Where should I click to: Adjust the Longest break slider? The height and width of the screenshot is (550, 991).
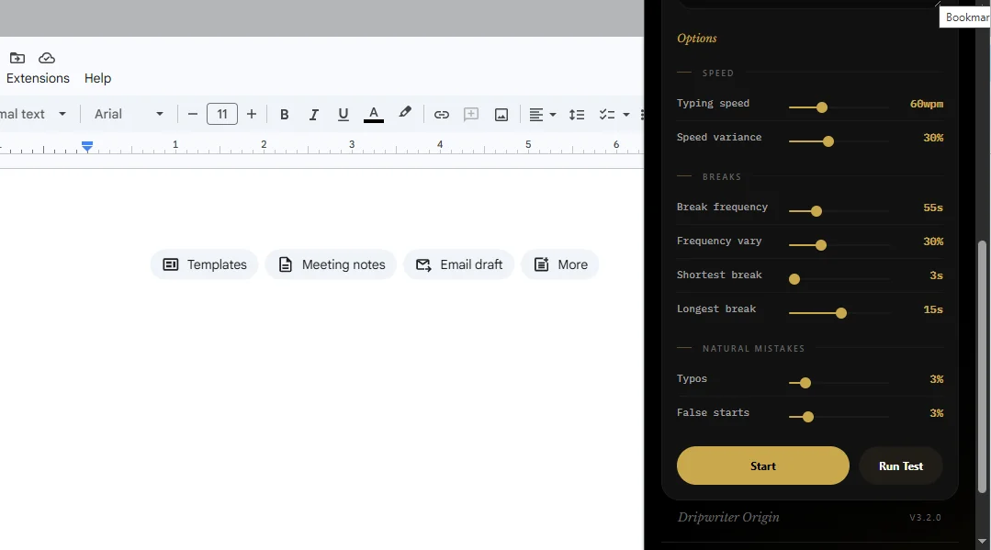click(x=839, y=313)
